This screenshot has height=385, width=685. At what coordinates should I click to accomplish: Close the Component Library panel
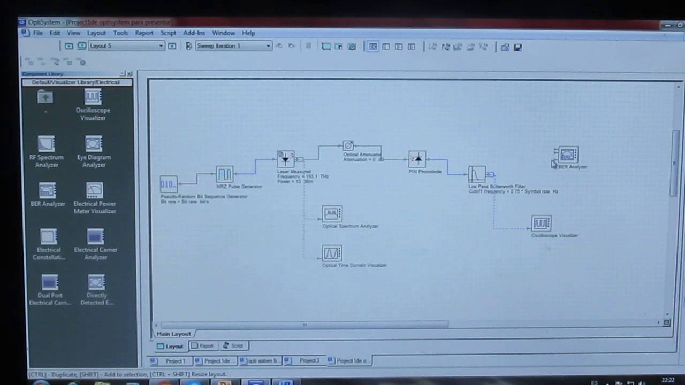coord(129,73)
